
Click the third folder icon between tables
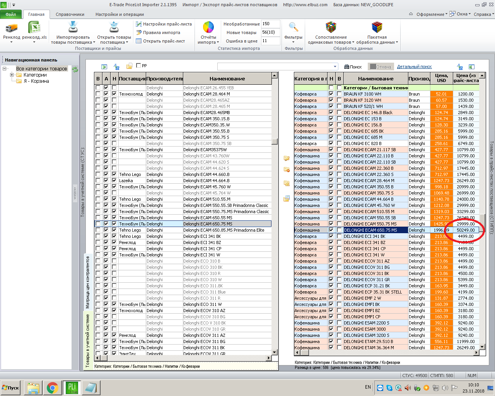coord(287,183)
